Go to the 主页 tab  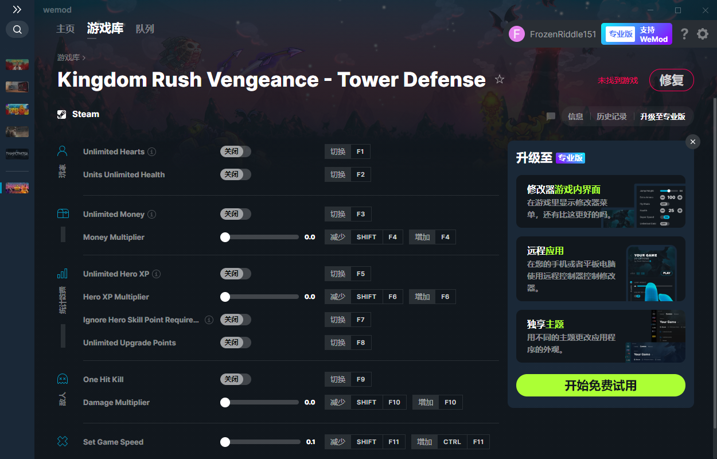click(x=65, y=29)
